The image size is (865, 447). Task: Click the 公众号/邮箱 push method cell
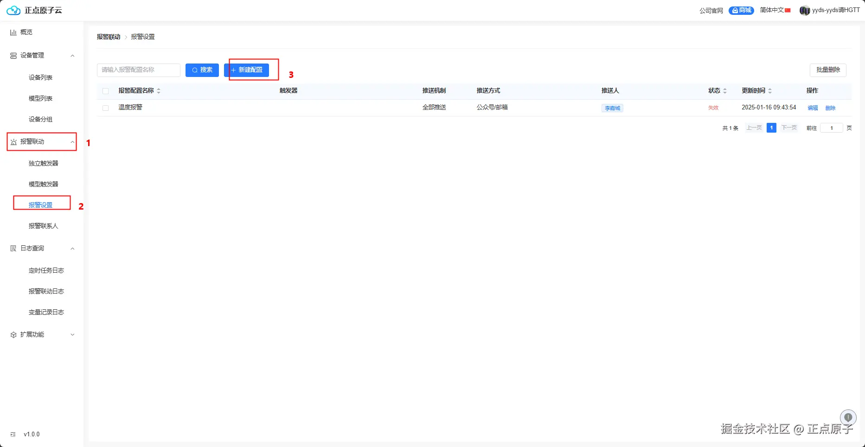tap(492, 108)
